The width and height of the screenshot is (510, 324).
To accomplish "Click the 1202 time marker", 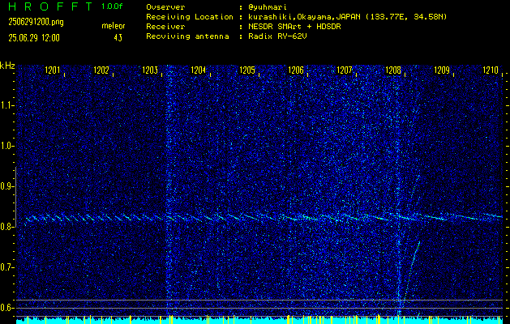I will pos(101,70).
